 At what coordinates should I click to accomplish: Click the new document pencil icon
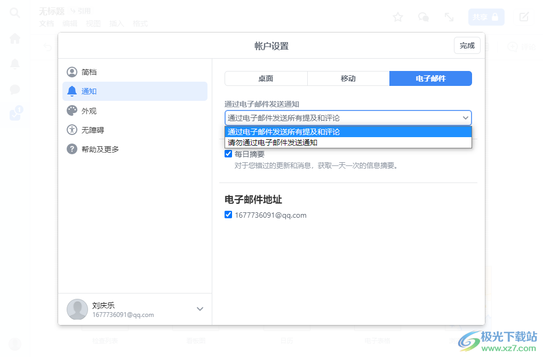(524, 17)
